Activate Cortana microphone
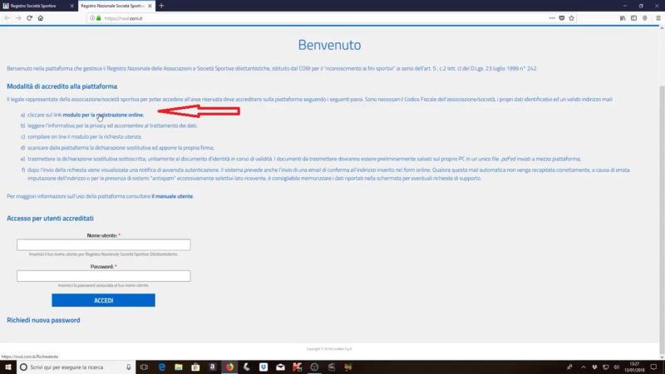Viewport: 665px width, 374px height. pyautogui.click(x=129, y=367)
